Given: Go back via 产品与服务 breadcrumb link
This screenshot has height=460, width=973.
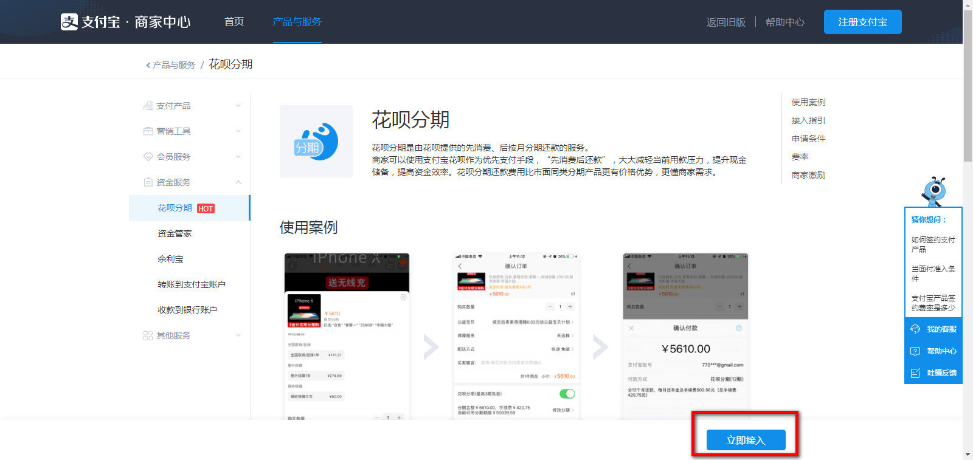Looking at the screenshot, I should pyautogui.click(x=174, y=65).
